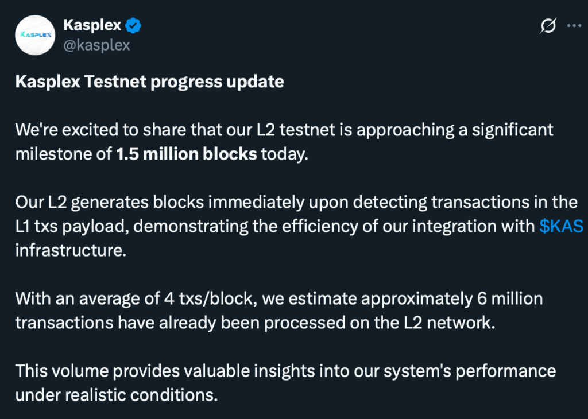The width and height of the screenshot is (588, 419).
Task: Click the 'processed on the L2 network' text
Action: click(x=380, y=323)
